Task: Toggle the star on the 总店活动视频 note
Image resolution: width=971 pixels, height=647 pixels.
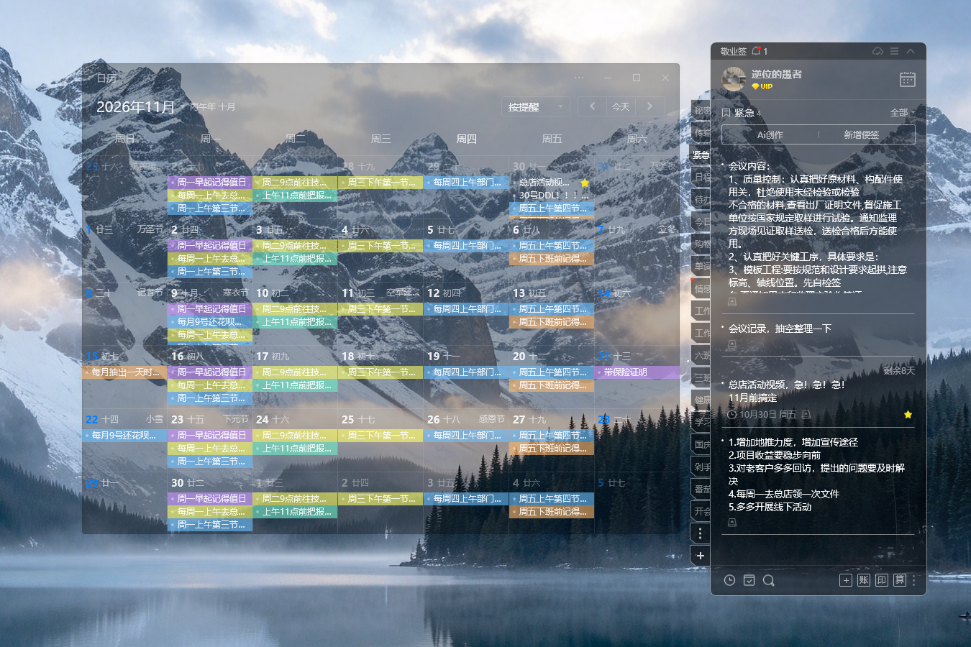Action: tap(908, 415)
